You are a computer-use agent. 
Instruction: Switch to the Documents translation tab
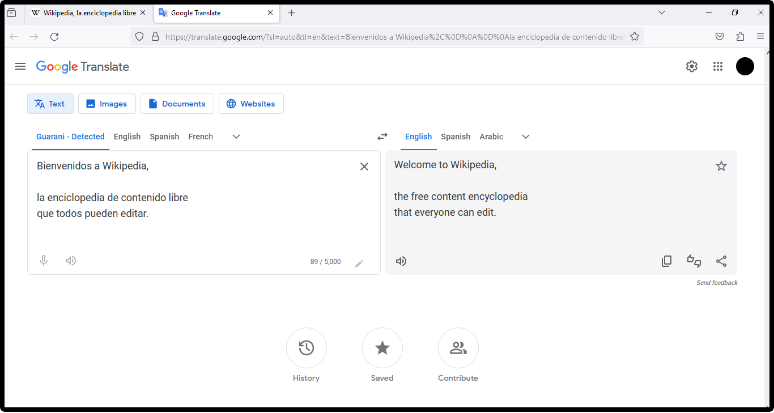click(177, 104)
